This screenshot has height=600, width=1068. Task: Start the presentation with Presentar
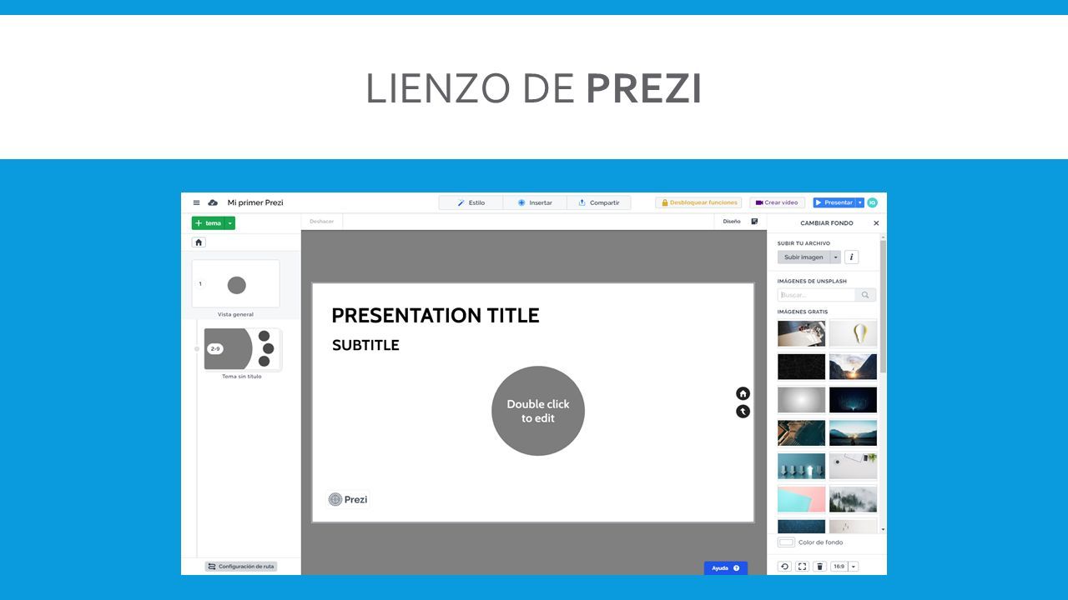(x=834, y=202)
